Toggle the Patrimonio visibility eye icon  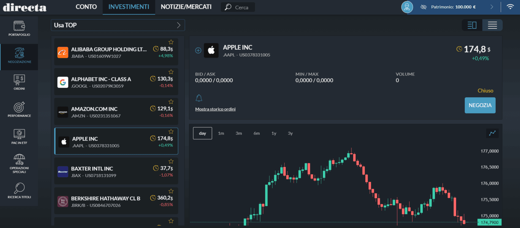coord(423,7)
